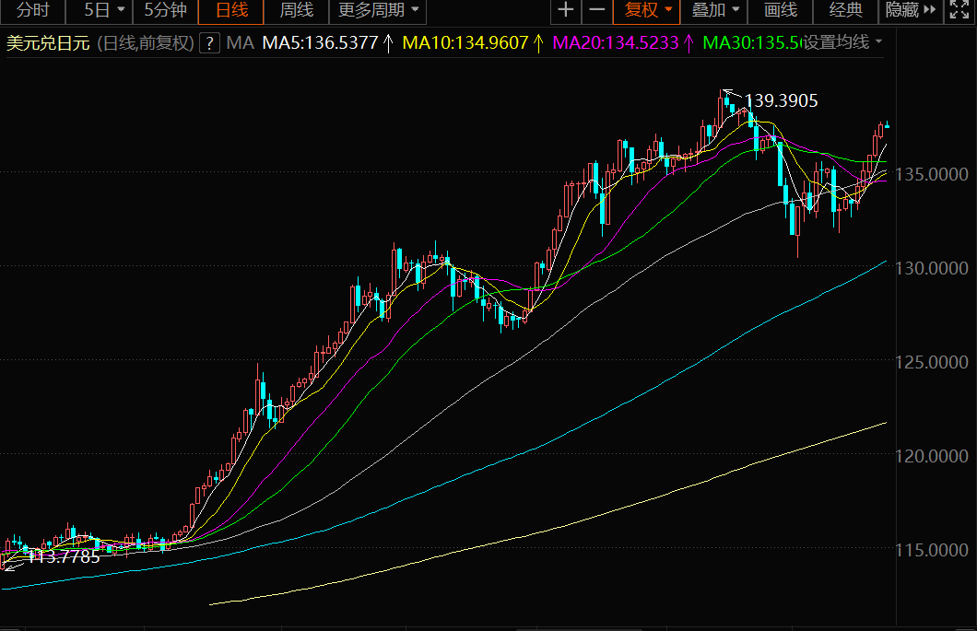The height and width of the screenshot is (631, 977).
Task: Click the (日线,前复权) subtitle text
Action: click(146, 43)
